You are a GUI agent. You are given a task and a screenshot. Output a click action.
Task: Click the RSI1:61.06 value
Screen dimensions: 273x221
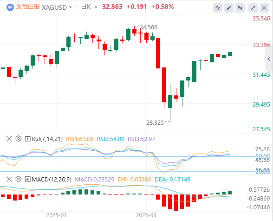click(x=80, y=139)
